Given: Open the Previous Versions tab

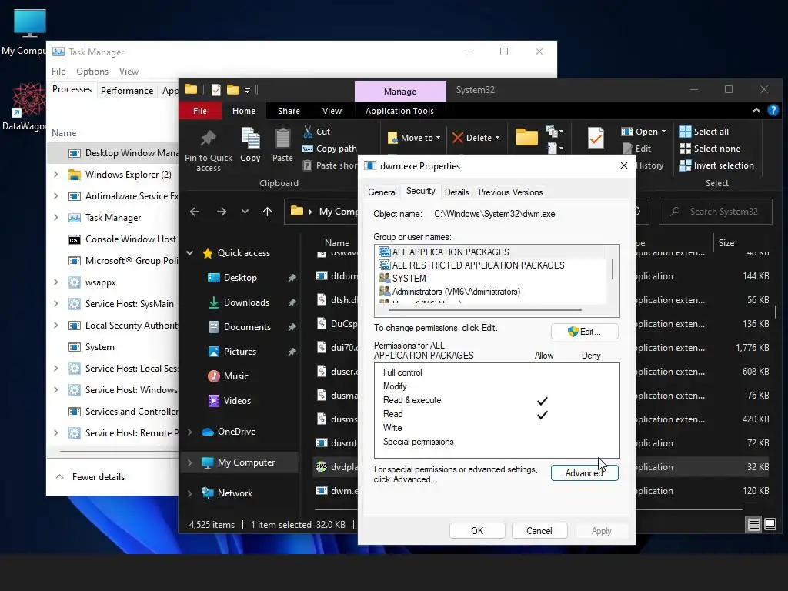Looking at the screenshot, I should click(x=510, y=192).
